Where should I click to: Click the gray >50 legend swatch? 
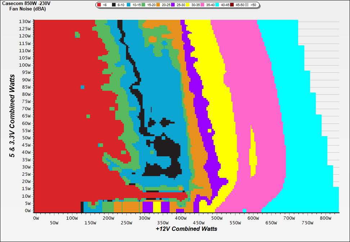247,5
